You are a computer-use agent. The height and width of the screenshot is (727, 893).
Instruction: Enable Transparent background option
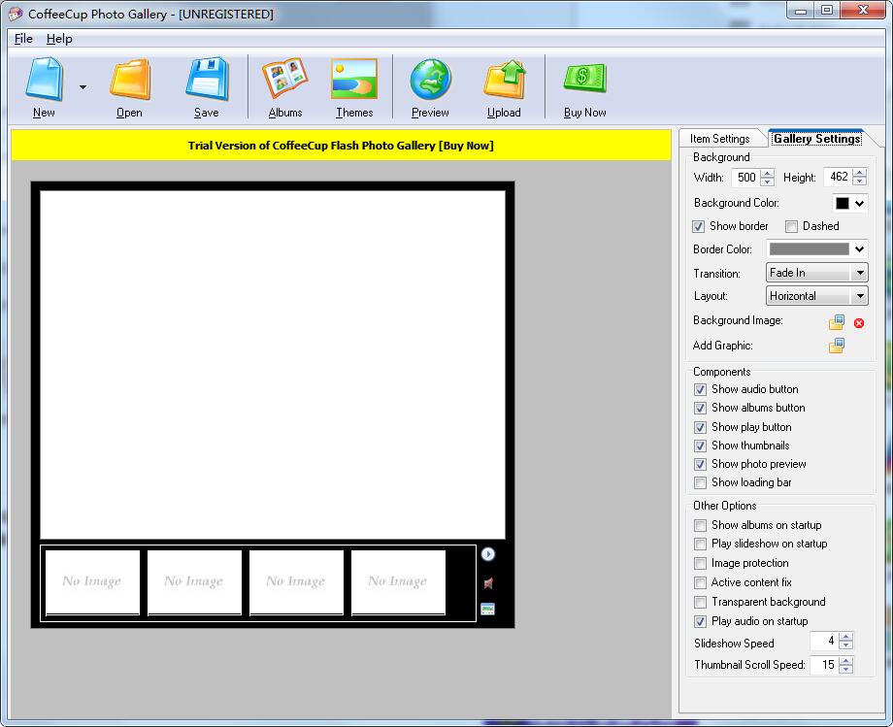[x=700, y=603]
